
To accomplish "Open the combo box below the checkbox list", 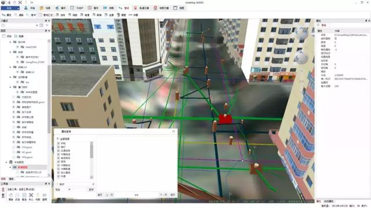I will pyautogui.click(x=75, y=184).
